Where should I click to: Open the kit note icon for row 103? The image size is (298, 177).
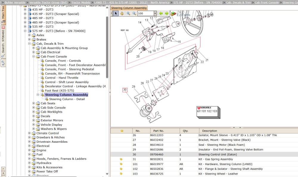pos(121,174)
